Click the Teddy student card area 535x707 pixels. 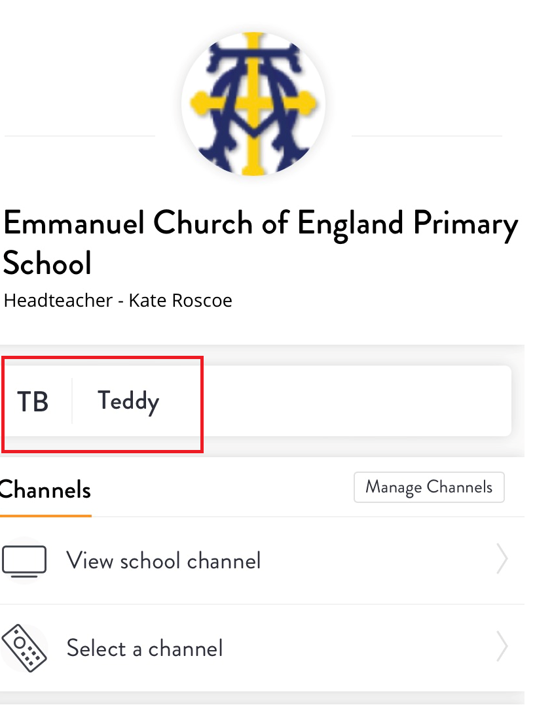tap(257, 401)
